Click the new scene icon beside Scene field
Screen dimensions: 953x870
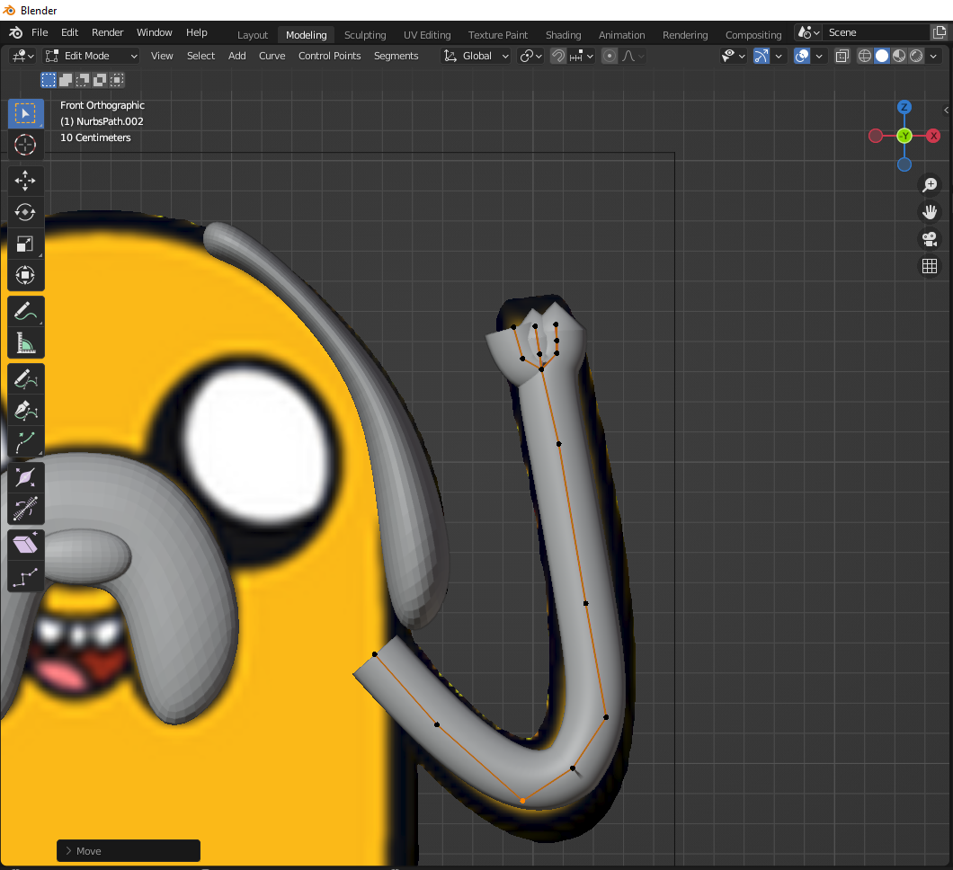(x=940, y=33)
